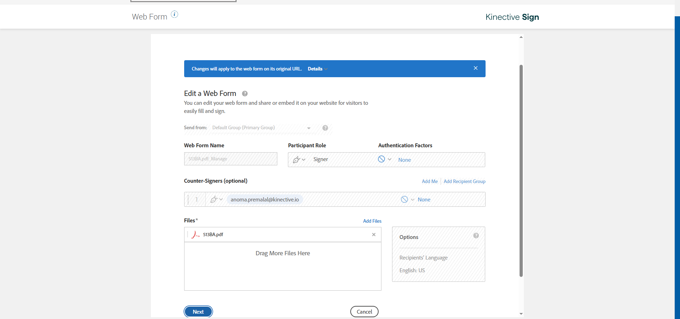The width and height of the screenshot is (680, 319).
Task: Click the Cancel button
Action: click(x=364, y=312)
